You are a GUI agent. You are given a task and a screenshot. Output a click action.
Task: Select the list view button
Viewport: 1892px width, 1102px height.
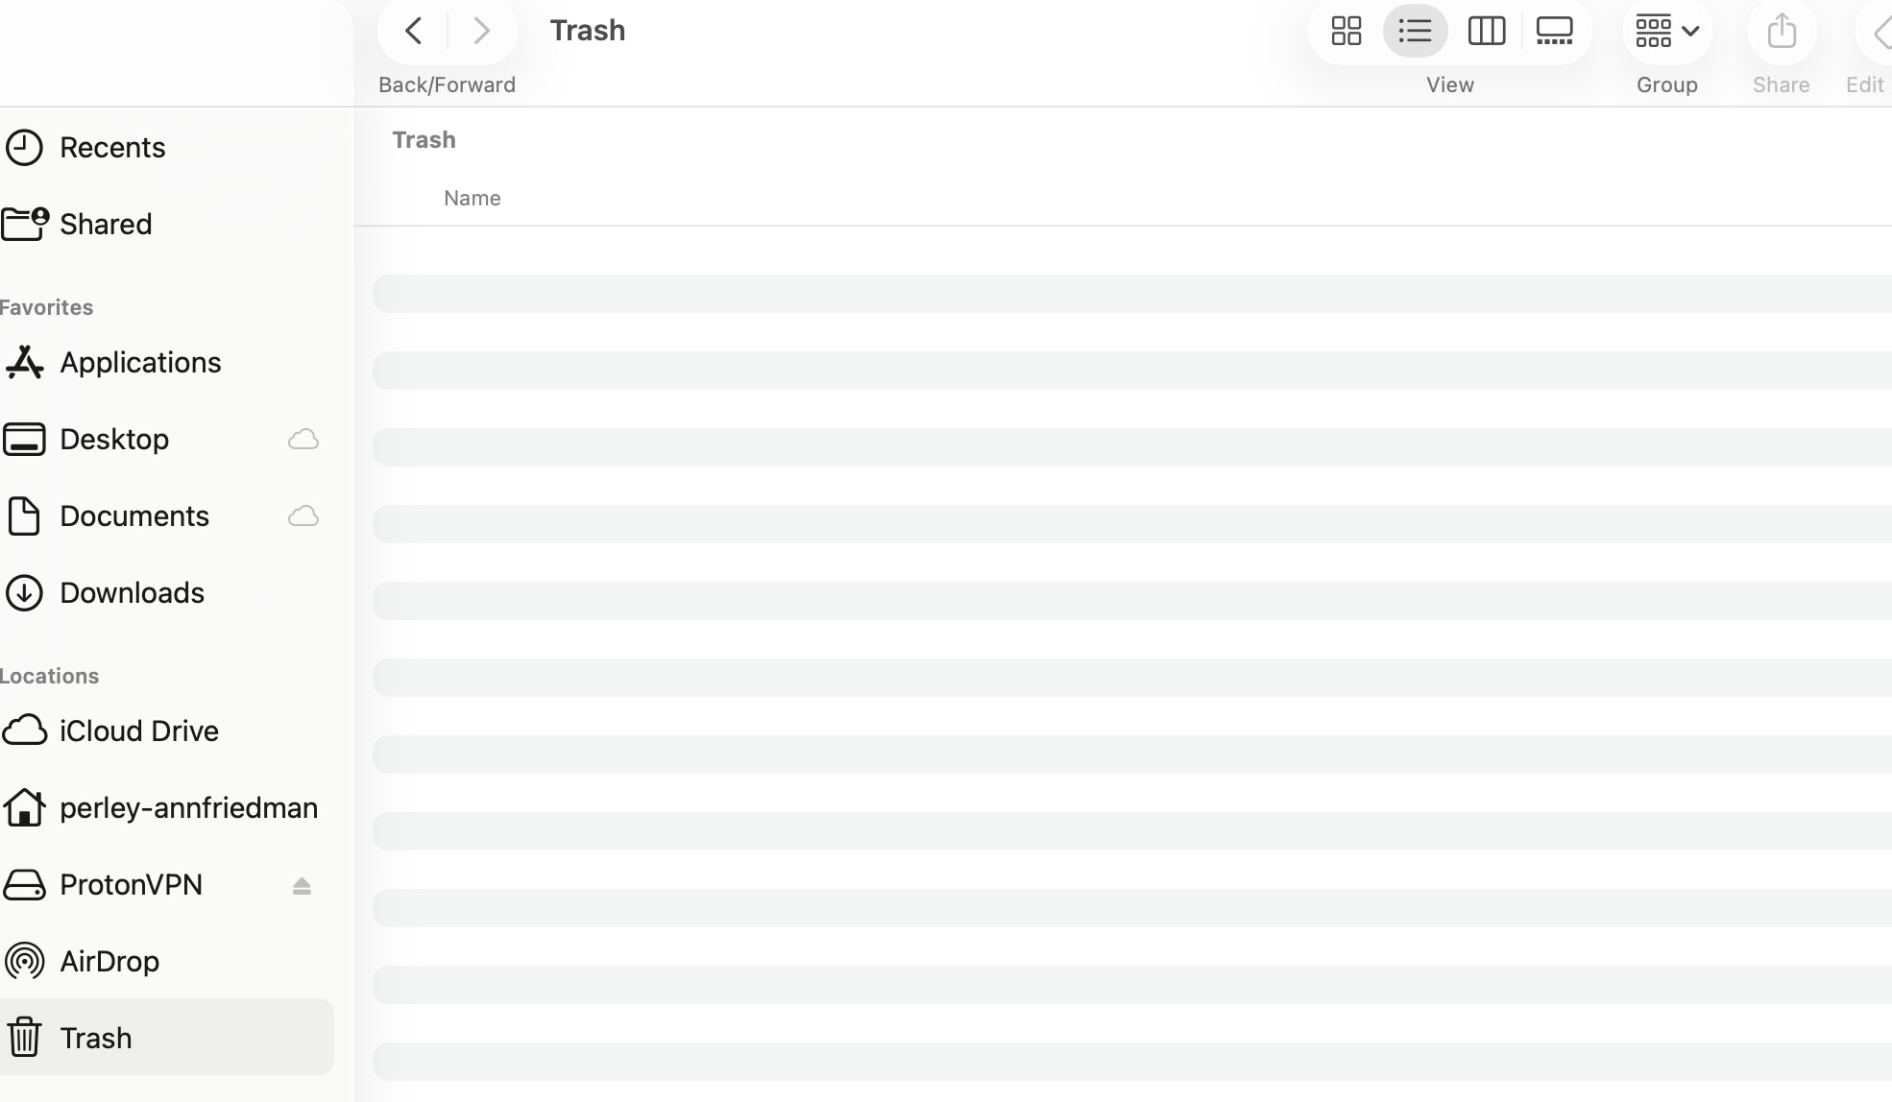1415,32
